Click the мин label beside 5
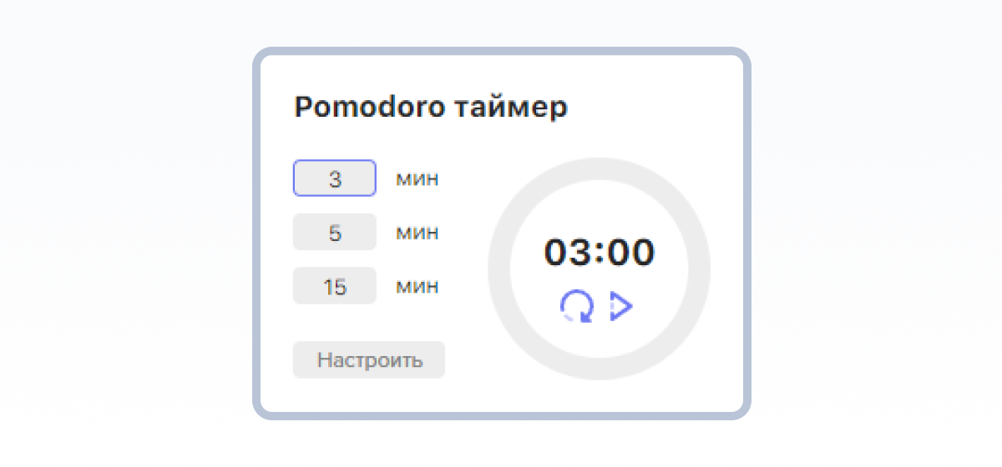 (x=417, y=232)
